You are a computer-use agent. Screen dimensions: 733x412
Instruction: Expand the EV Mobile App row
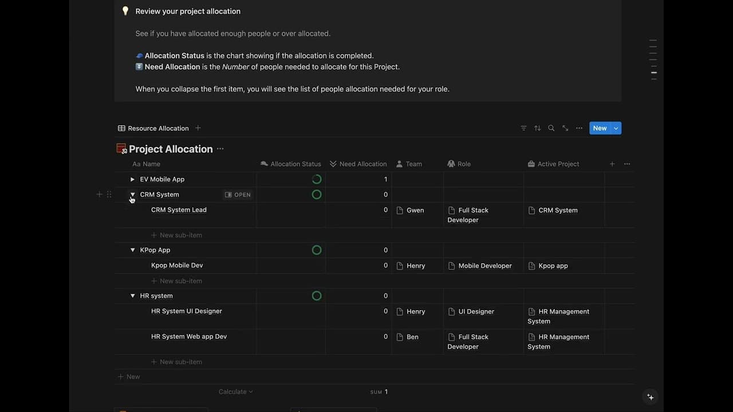click(132, 179)
